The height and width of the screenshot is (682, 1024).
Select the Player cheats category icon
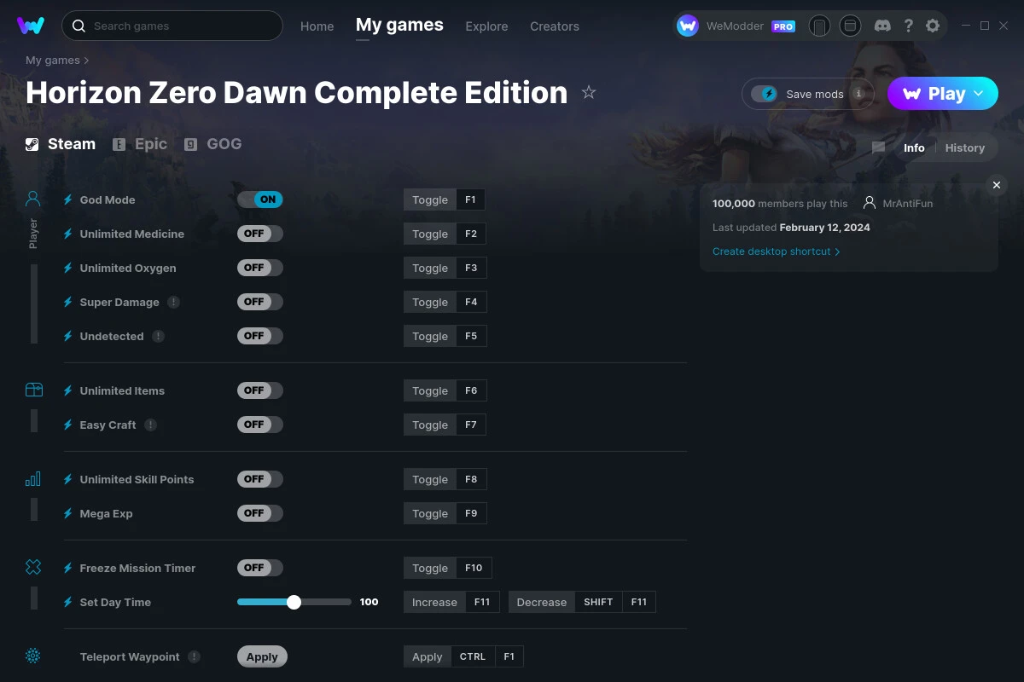click(x=32, y=198)
